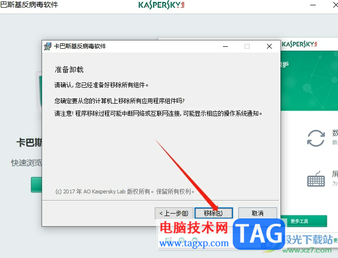Close the main Kaspersky window
Image resolution: width=338 pixels, height=258 pixels.
[x=336, y=5]
